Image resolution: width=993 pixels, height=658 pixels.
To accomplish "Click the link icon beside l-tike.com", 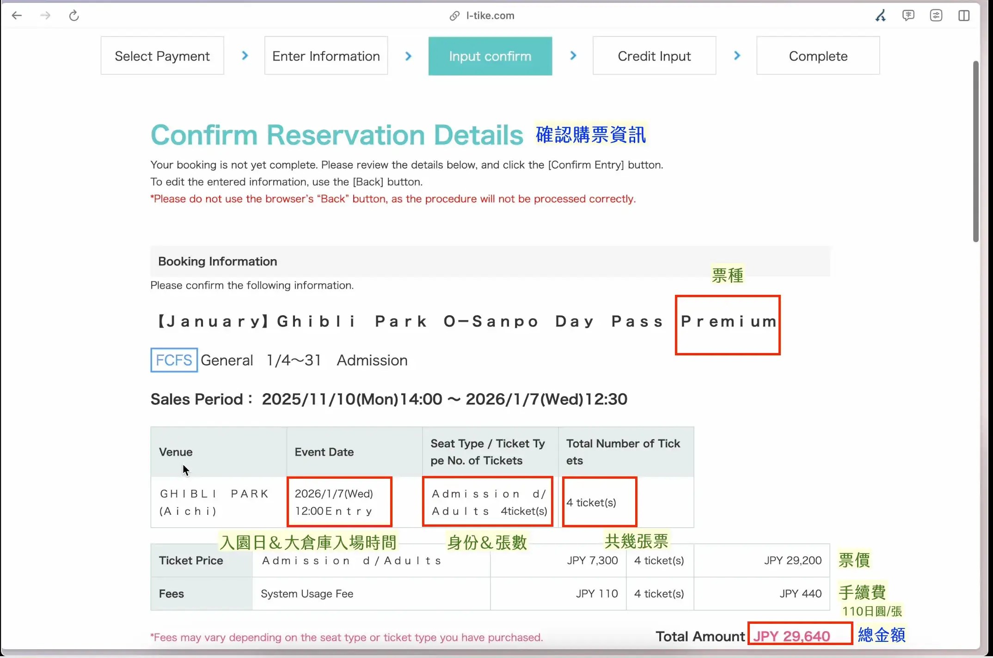I will point(454,16).
